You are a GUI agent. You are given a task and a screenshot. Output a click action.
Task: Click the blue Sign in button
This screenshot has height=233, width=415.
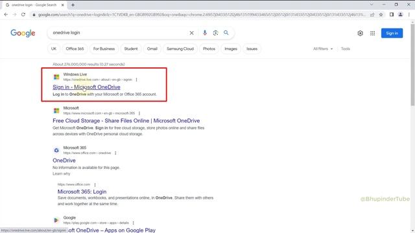(x=392, y=33)
